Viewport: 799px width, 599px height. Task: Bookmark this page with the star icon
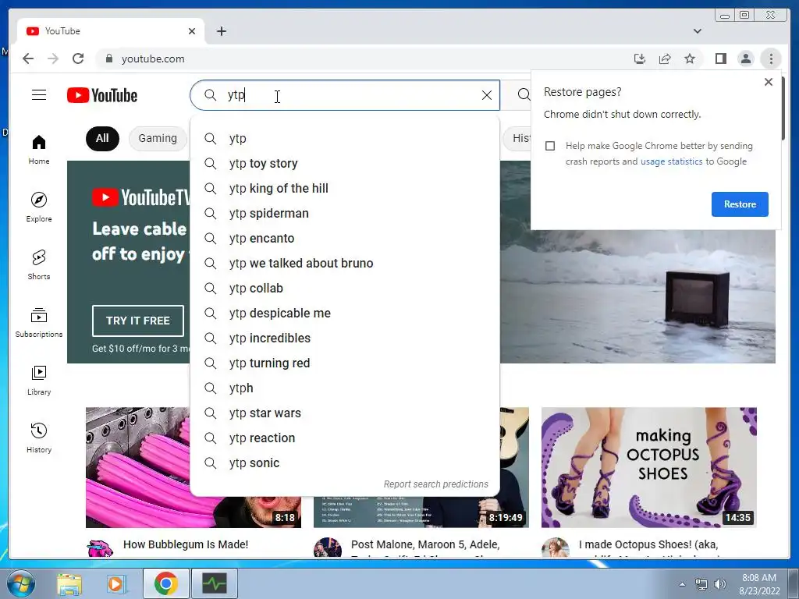coord(690,58)
